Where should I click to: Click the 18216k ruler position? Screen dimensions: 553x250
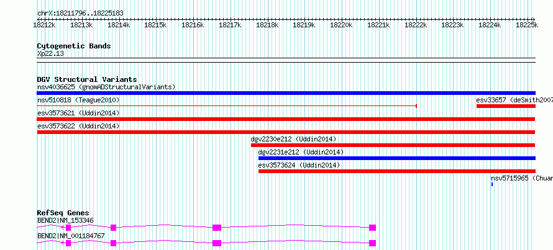click(193, 25)
